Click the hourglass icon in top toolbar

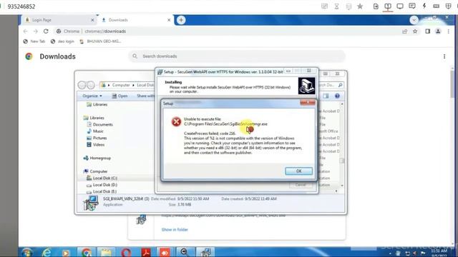tap(336, 6)
